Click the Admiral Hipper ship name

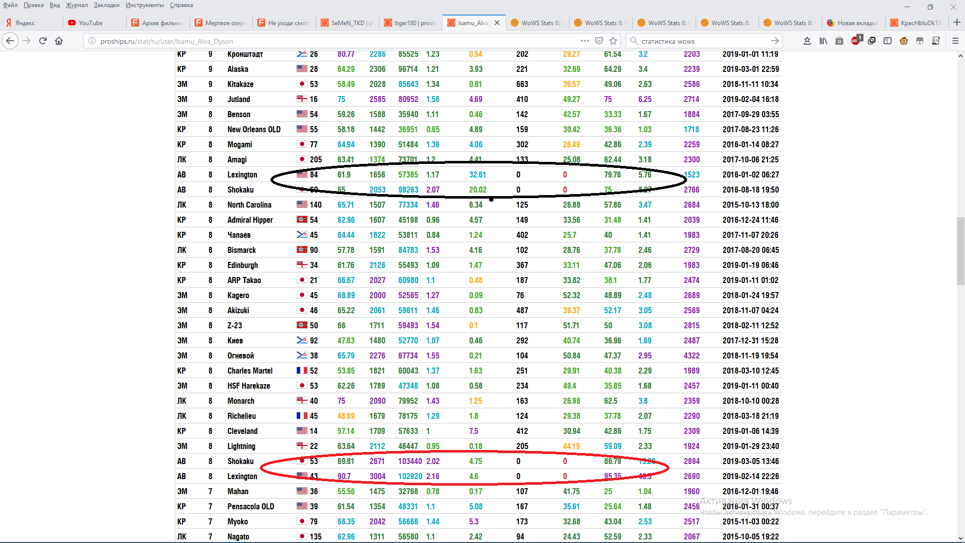pos(250,220)
